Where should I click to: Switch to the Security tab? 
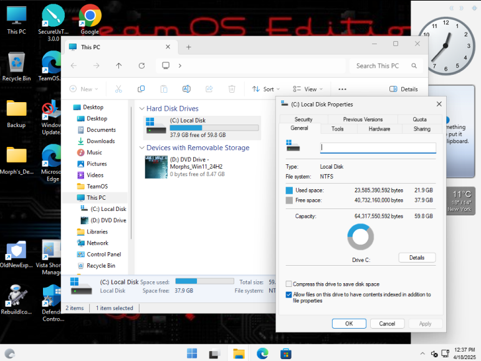tap(303, 120)
